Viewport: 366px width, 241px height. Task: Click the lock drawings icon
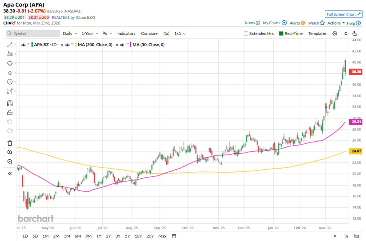(x=10, y=113)
